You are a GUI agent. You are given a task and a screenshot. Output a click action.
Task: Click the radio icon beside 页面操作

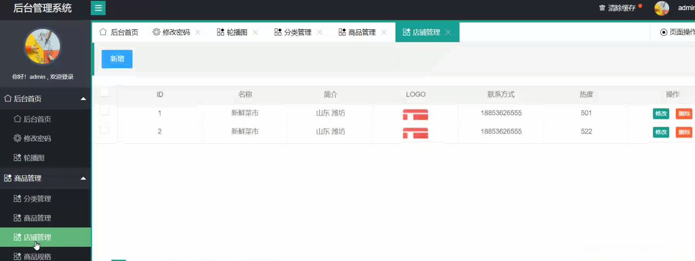664,32
